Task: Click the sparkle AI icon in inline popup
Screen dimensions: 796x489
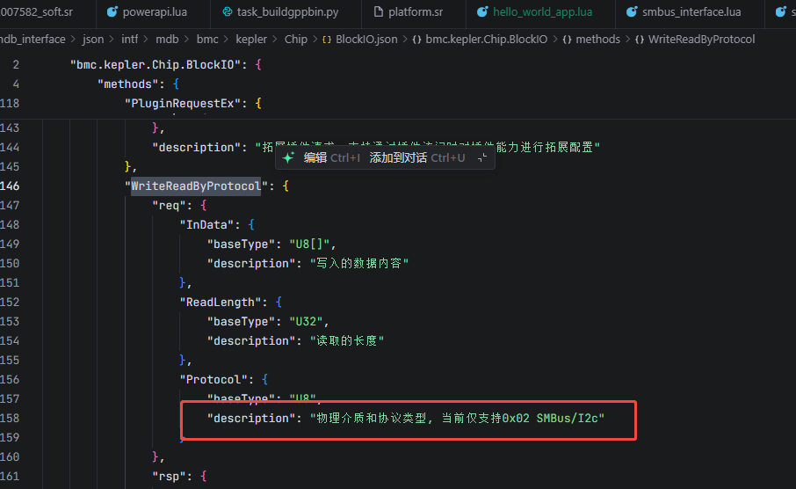Action: point(288,157)
